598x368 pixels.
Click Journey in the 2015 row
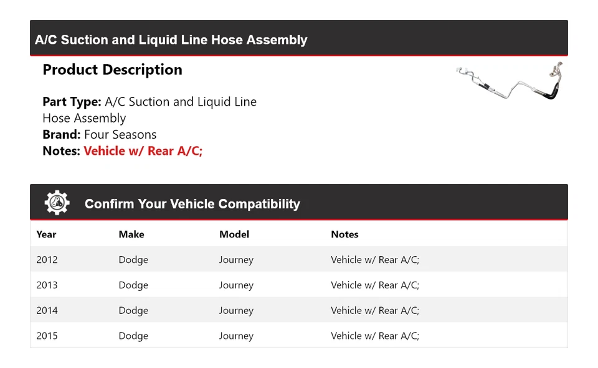tap(236, 336)
